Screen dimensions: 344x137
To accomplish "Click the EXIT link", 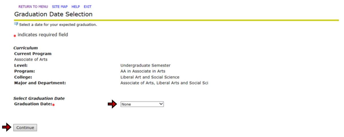I will [87, 7].
